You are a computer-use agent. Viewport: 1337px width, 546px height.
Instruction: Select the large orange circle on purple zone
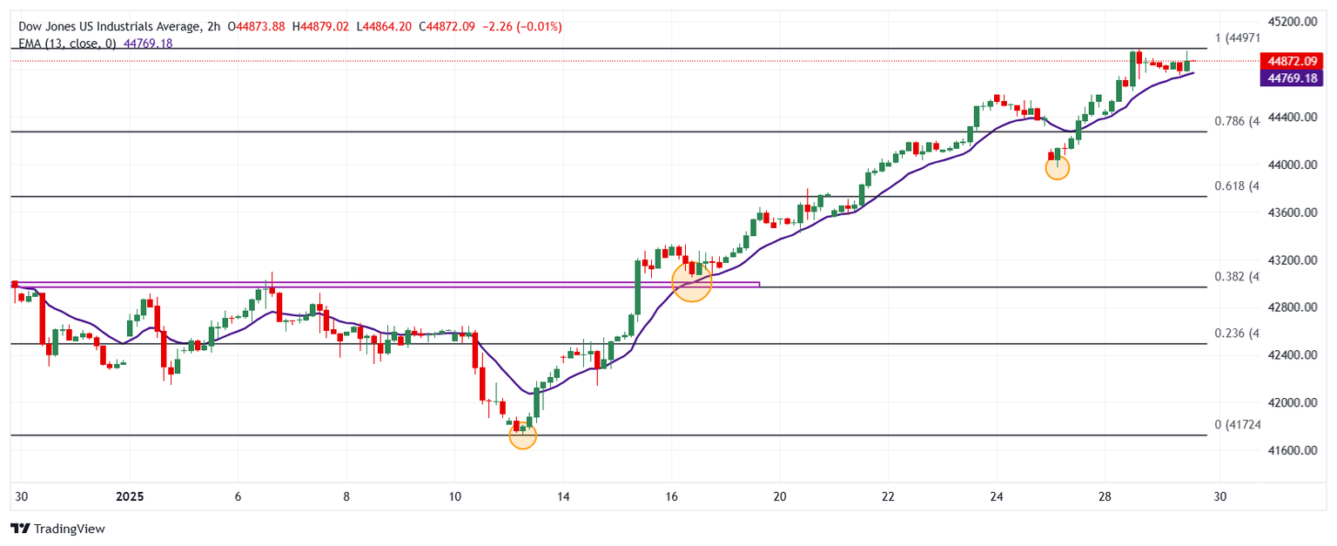coord(692,281)
